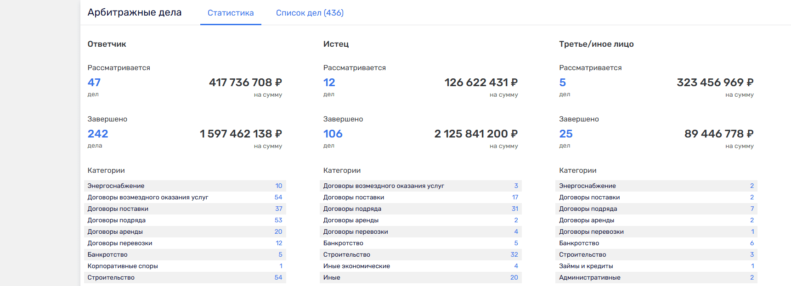
Task: Open Займы и кредиты count
Action: coord(752,266)
